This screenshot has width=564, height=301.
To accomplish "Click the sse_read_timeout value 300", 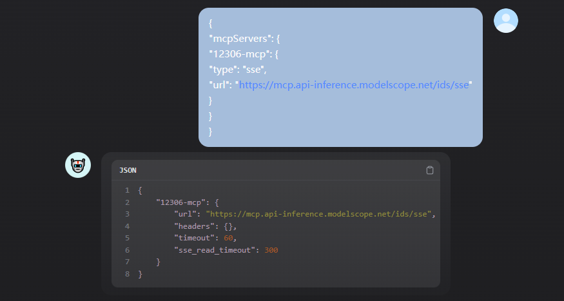I will [x=271, y=250].
